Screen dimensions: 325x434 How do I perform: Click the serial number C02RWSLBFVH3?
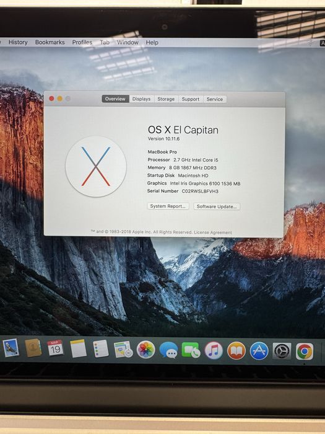[200, 191]
